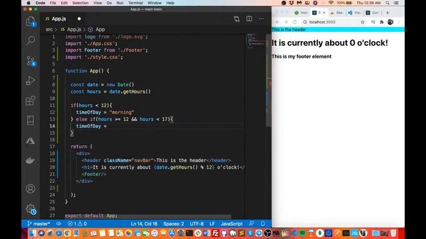Click the src breadcrumb segment
426x239 pixels.
(x=49, y=29)
